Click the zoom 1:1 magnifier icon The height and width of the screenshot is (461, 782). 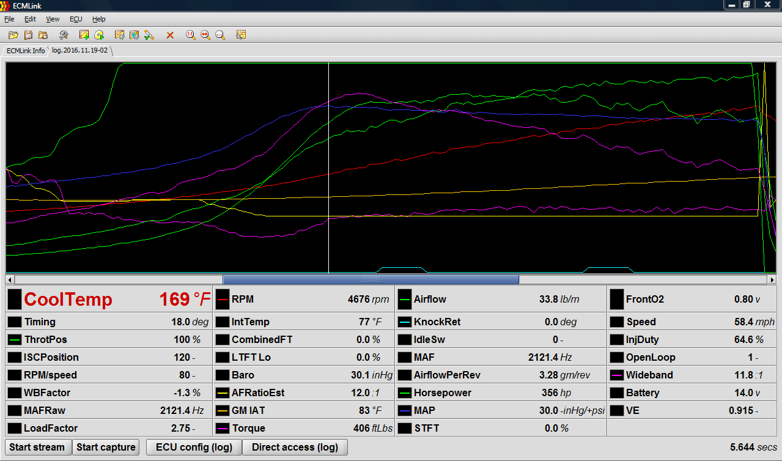point(191,35)
